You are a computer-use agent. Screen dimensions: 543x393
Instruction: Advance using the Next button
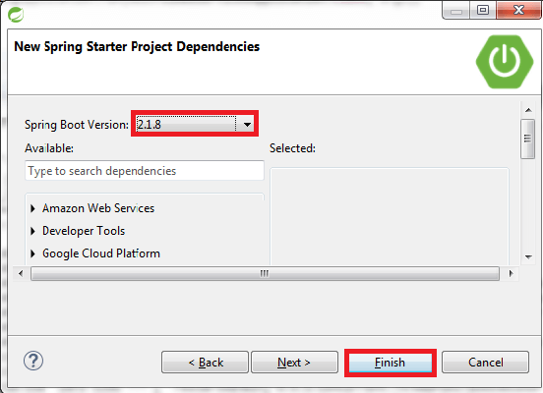click(x=294, y=363)
